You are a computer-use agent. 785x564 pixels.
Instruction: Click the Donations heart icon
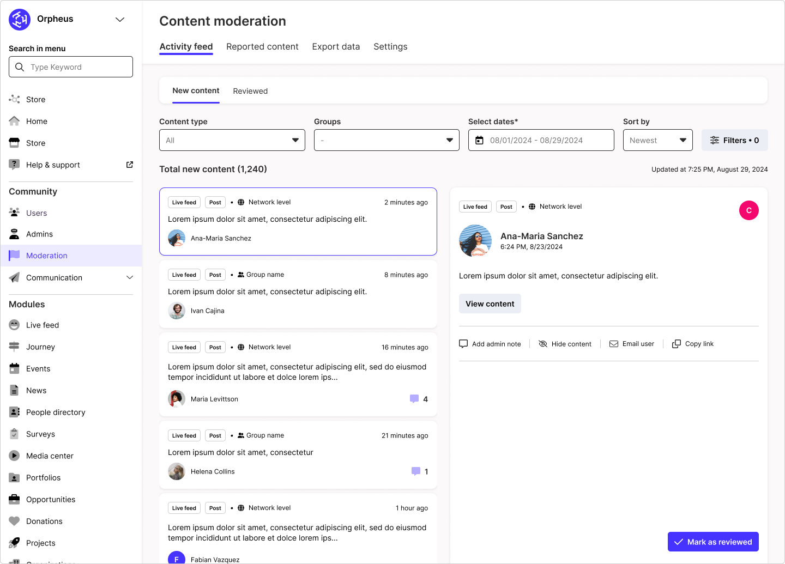14,521
